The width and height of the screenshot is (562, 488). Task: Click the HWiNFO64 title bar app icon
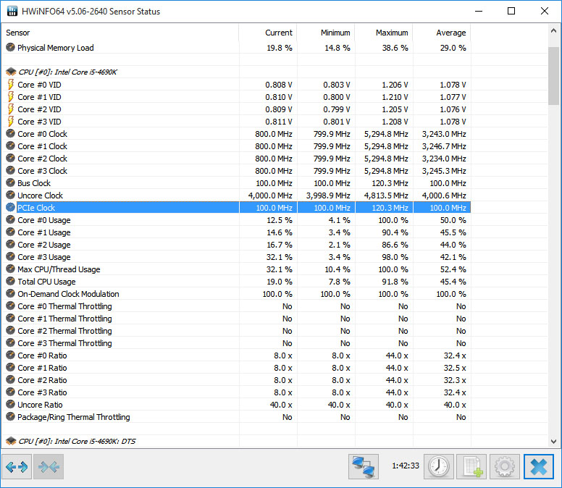coord(12,11)
